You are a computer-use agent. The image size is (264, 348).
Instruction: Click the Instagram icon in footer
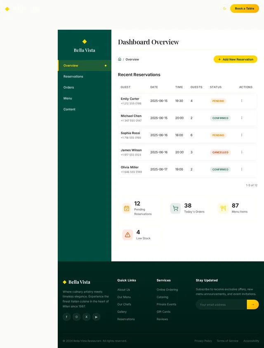click(x=77, y=317)
